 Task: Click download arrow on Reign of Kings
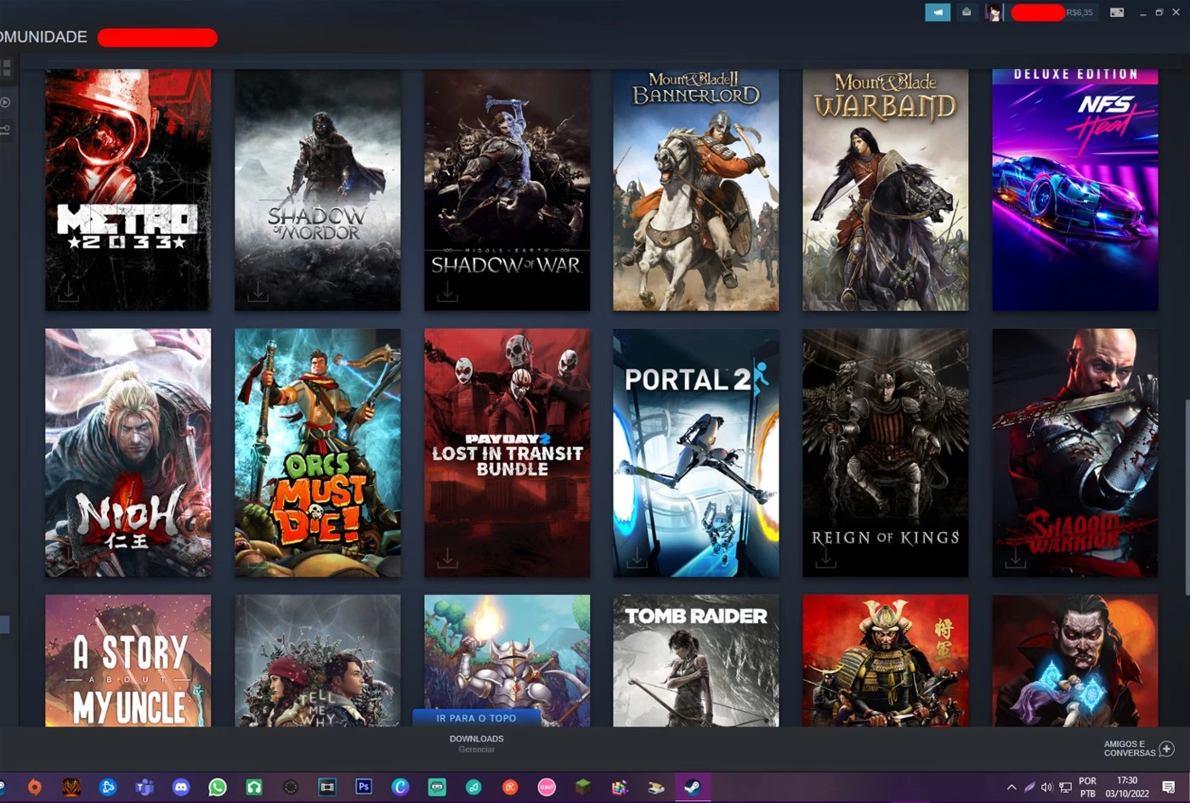825,558
